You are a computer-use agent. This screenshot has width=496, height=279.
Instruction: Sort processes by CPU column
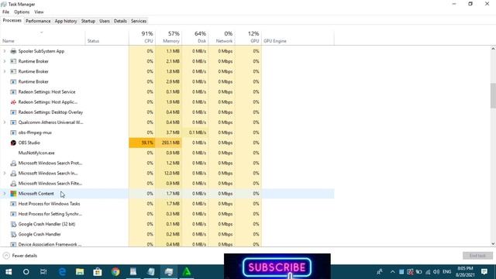142,37
